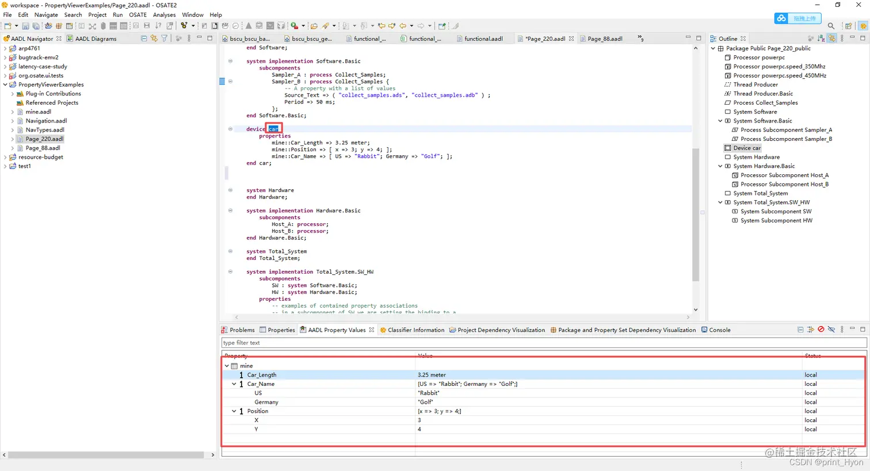870x471 pixels.
Task: Click the search magnifier icon in top toolbar
Action: tap(831, 26)
